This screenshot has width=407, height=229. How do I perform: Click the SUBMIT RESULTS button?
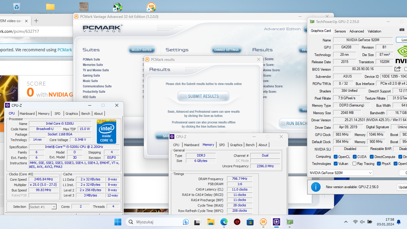pyautogui.click(x=203, y=96)
